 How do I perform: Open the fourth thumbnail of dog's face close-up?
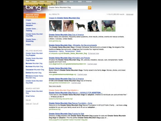[x=94, y=26]
